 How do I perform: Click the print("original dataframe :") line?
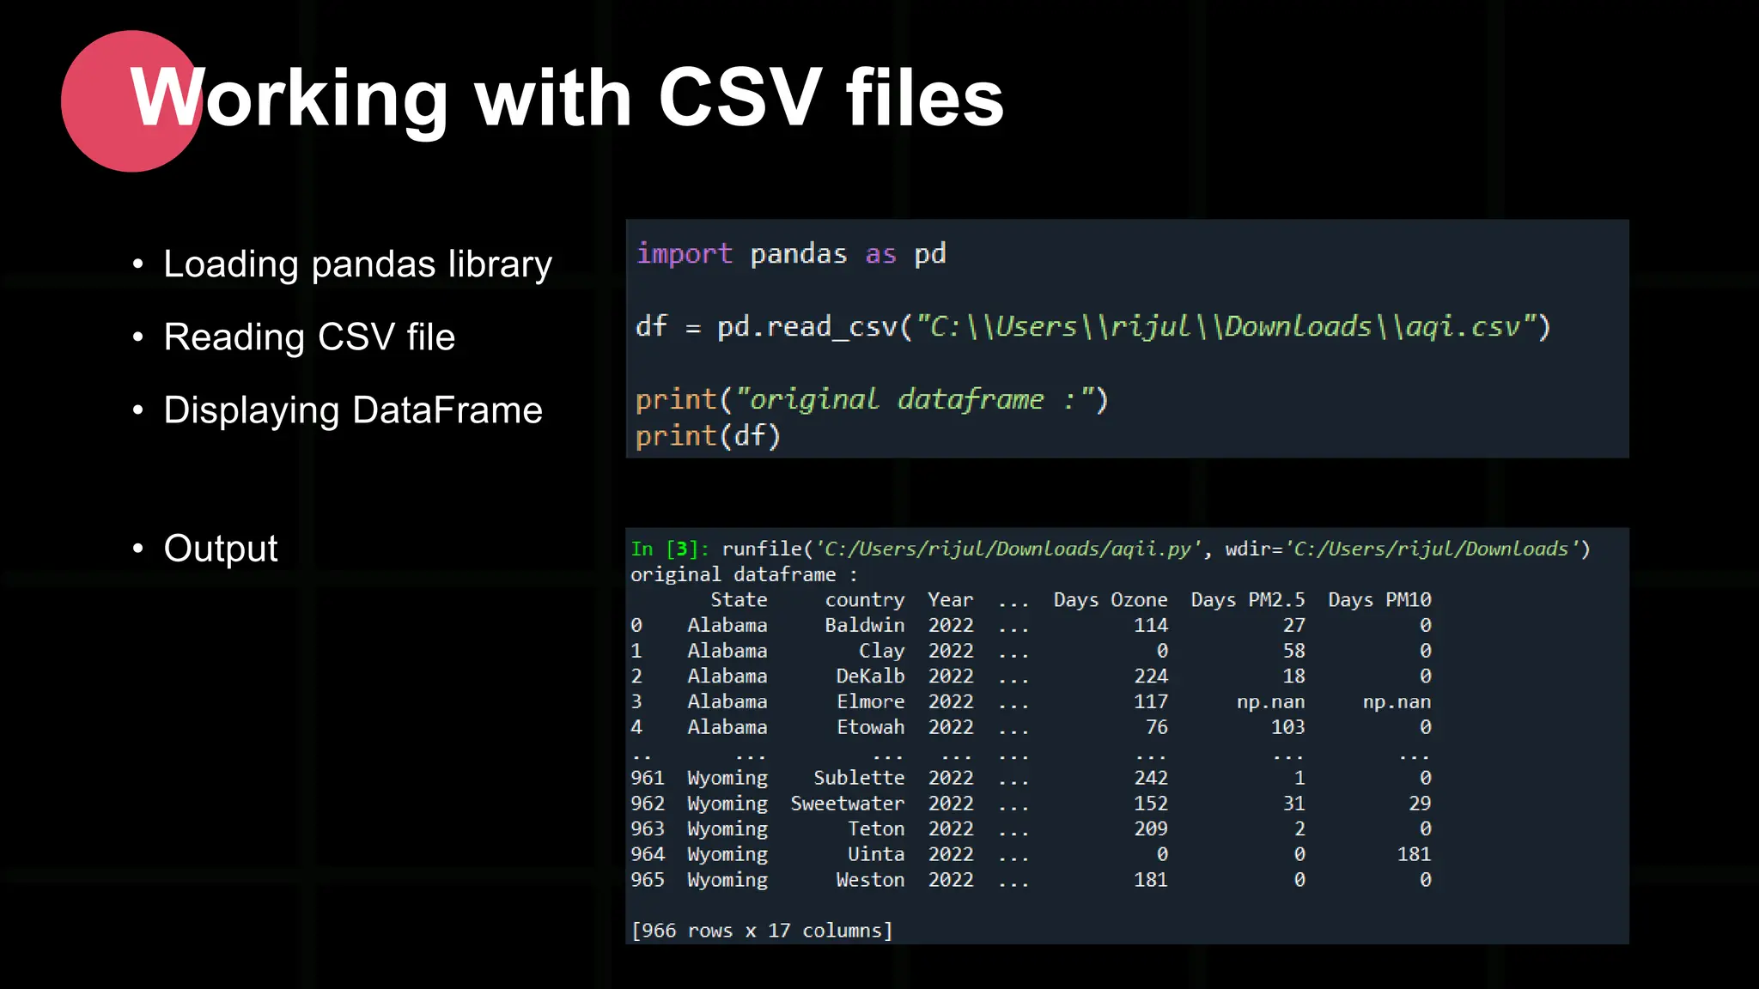[872, 400]
